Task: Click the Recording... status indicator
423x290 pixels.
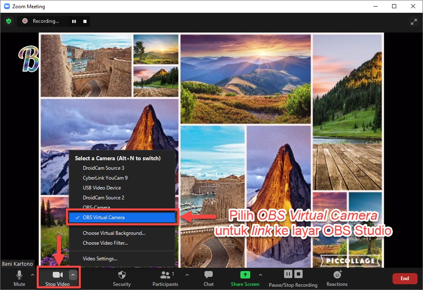Action: pyautogui.click(x=46, y=21)
